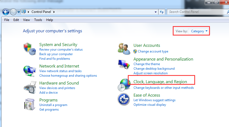
Task: Click Optimize visual display
Action: (x=150, y=105)
